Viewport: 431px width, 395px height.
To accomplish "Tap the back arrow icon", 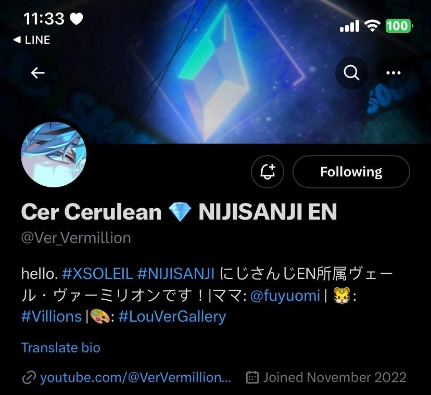I will [x=37, y=73].
